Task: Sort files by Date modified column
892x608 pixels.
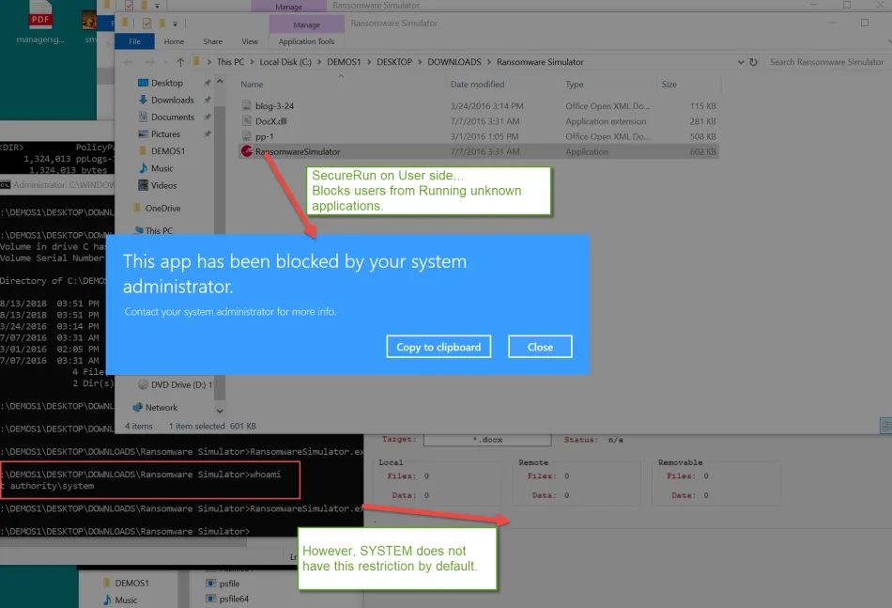Action: 477,85
